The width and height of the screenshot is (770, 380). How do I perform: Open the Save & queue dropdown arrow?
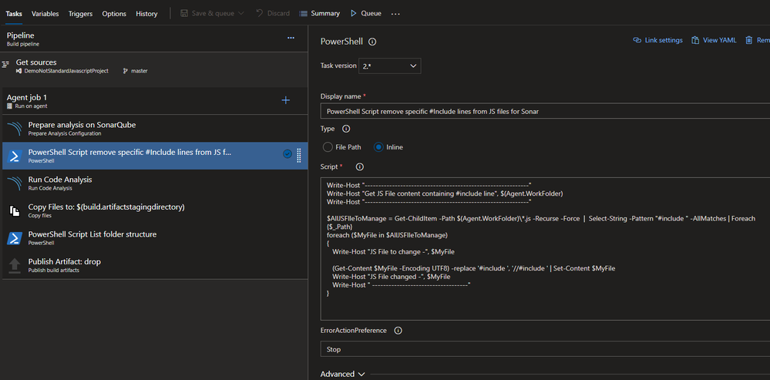point(241,13)
